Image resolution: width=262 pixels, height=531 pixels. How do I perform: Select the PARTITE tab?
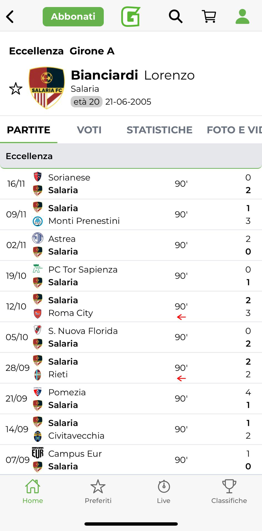(29, 130)
